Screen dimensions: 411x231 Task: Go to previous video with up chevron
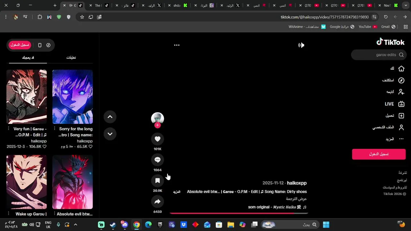pos(110,117)
